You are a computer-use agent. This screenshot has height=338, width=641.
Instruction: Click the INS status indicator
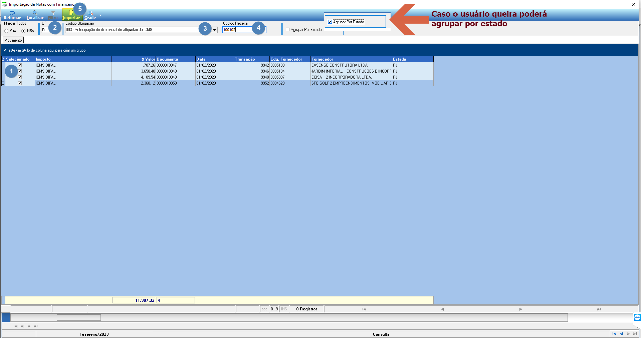click(x=284, y=309)
